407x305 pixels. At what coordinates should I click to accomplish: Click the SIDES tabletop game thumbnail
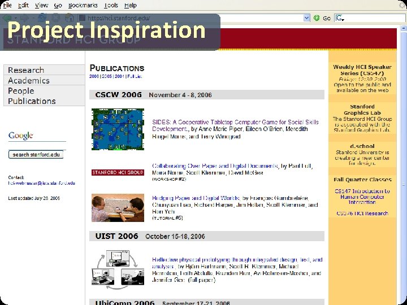[118, 129]
